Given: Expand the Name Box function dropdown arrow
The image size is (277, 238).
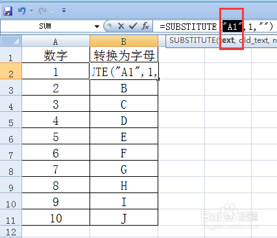Looking at the screenshot, I should 97,27.
